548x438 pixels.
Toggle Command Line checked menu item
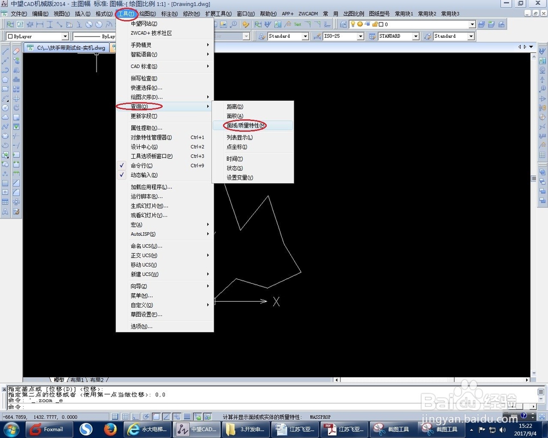click(164, 165)
